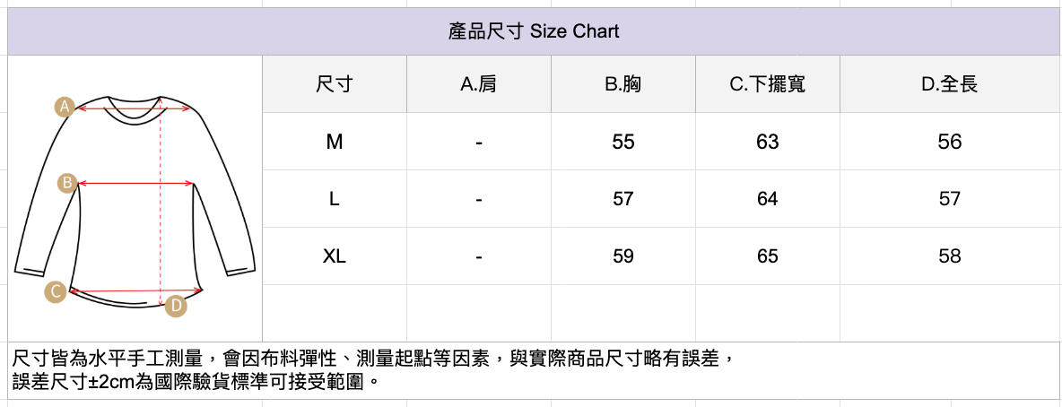The image size is (1062, 407).
Task: Click the circle D length marker on the diagram
Action: (177, 307)
